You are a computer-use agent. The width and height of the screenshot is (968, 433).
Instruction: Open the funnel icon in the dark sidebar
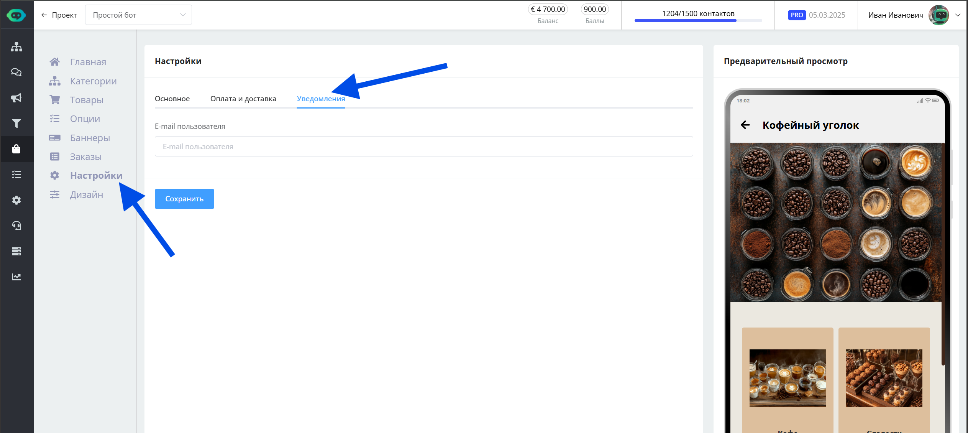point(16,123)
